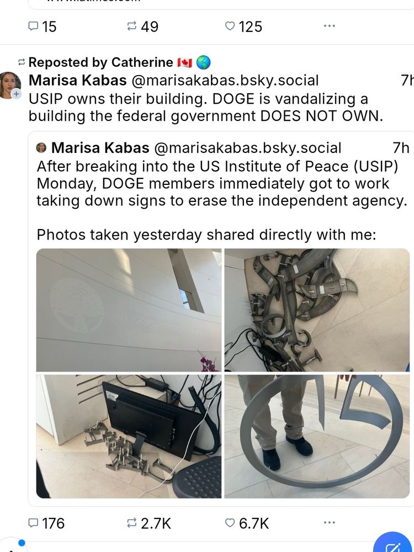Open Marisa Kabas display name on main post
This screenshot has width=414, height=552.
(77, 80)
